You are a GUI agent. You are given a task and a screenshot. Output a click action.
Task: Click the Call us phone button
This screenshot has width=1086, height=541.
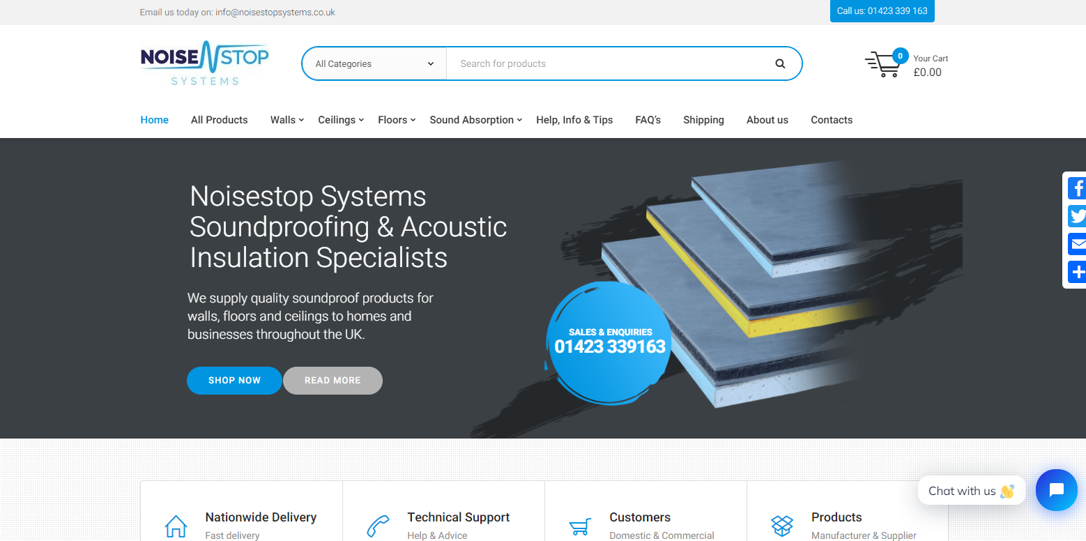tap(882, 11)
